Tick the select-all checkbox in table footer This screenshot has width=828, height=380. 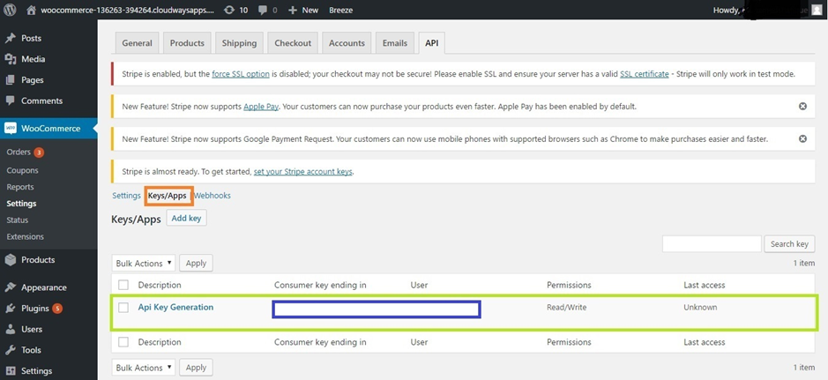point(123,342)
